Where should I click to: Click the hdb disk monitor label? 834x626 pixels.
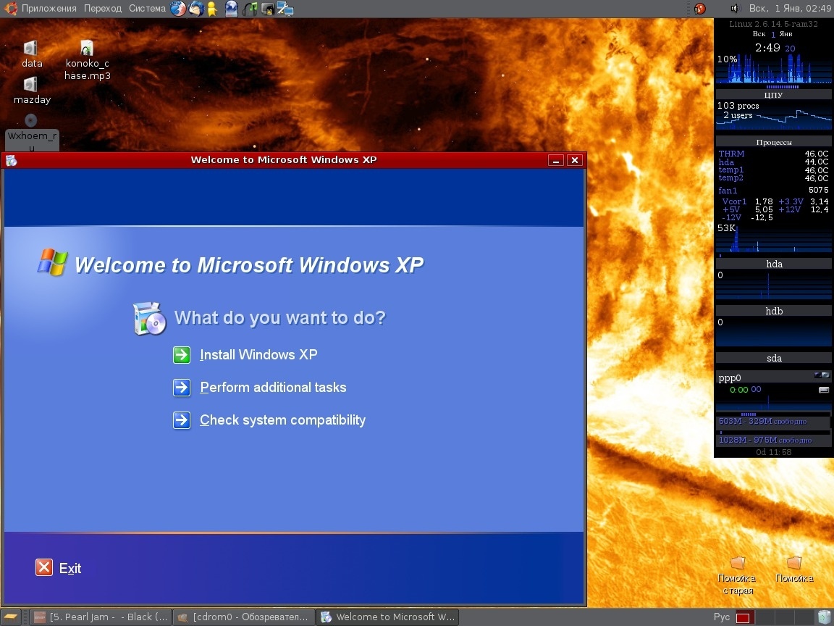pyautogui.click(x=774, y=311)
